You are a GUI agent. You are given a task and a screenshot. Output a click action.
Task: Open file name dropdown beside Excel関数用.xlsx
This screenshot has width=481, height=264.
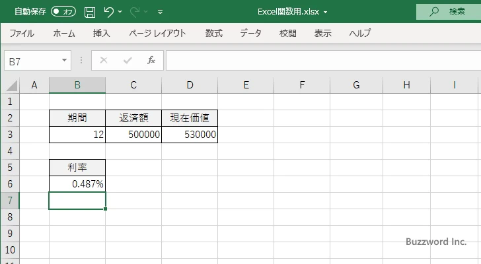(x=325, y=13)
